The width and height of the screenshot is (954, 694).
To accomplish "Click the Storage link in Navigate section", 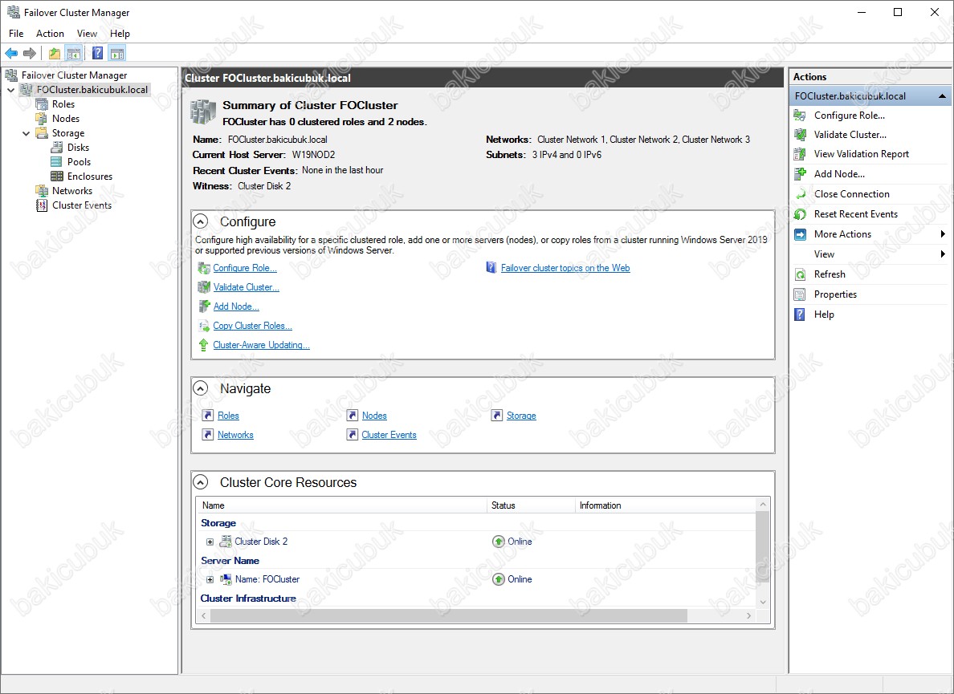I will (x=521, y=416).
